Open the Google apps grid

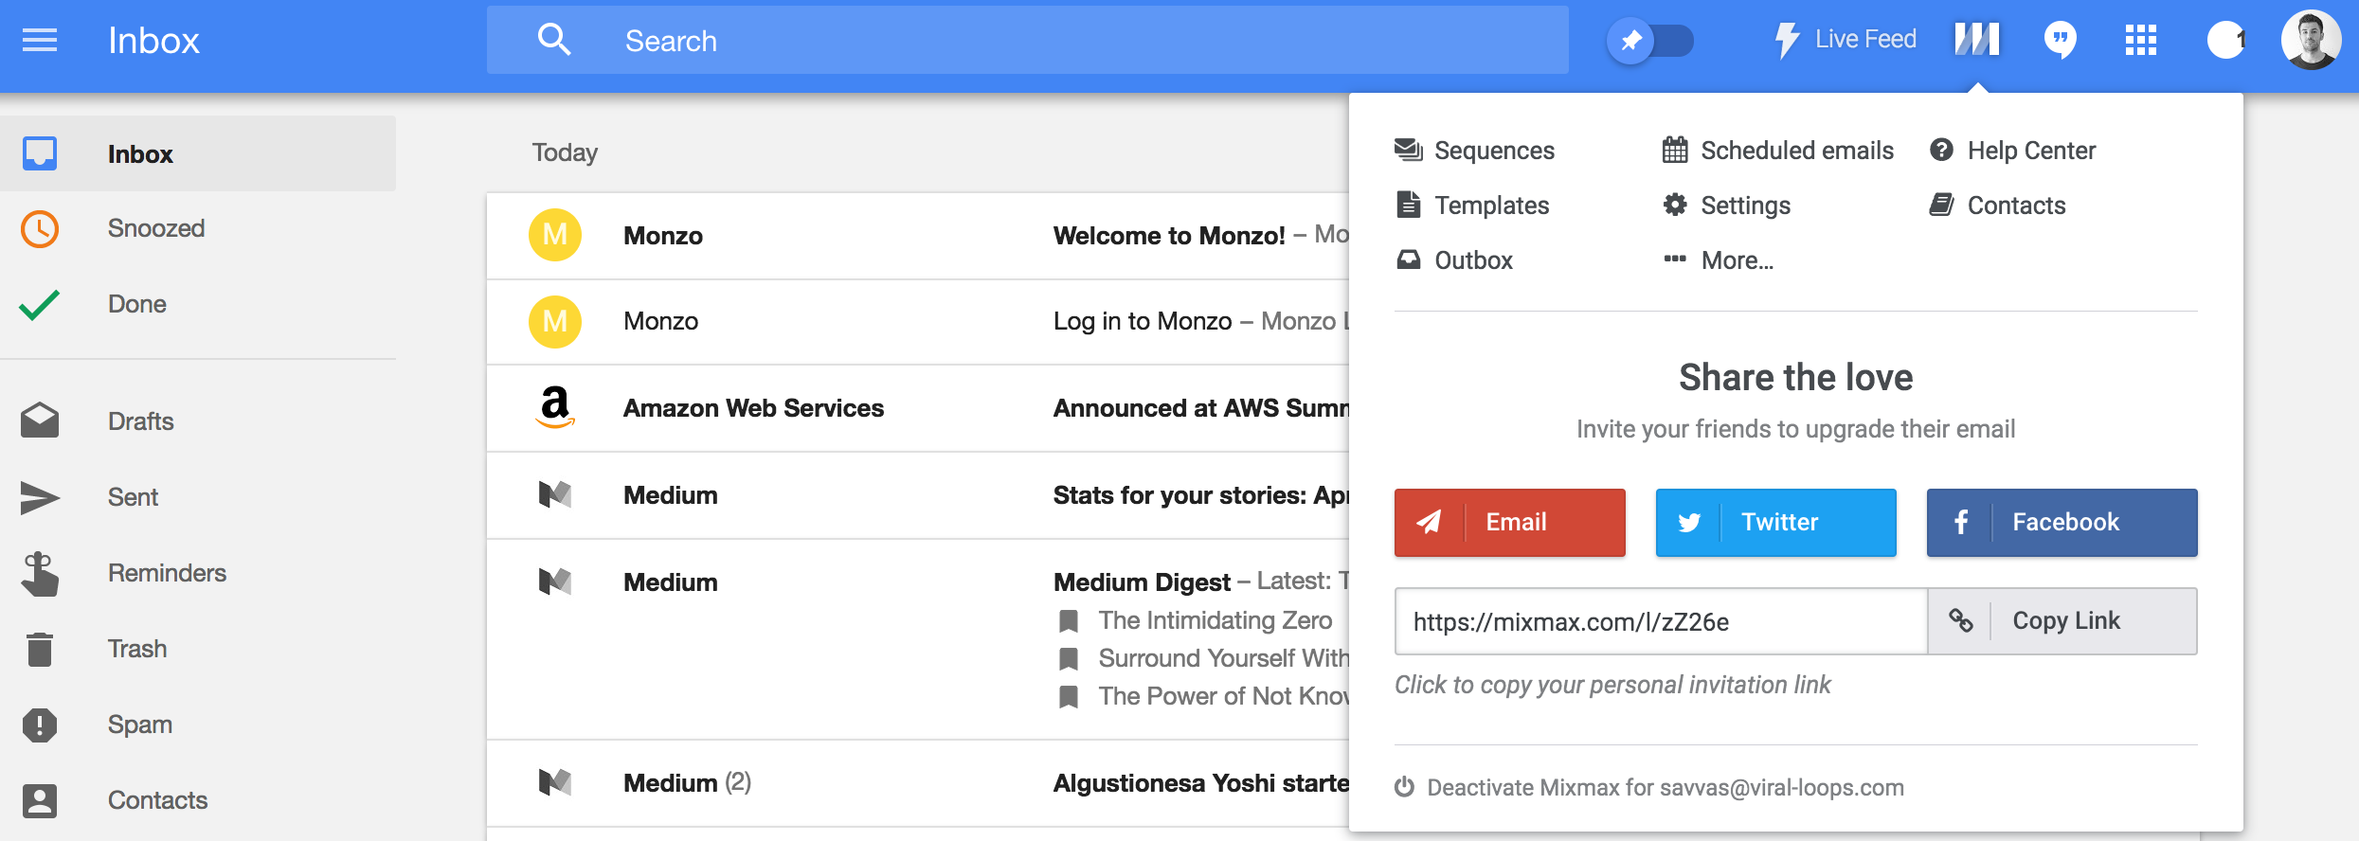(2141, 40)
